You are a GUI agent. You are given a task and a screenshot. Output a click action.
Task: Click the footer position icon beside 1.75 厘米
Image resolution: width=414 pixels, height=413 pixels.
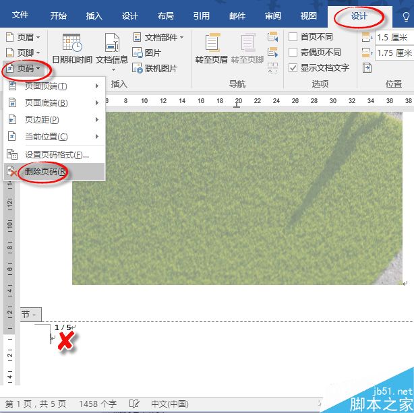pos(367,53)
